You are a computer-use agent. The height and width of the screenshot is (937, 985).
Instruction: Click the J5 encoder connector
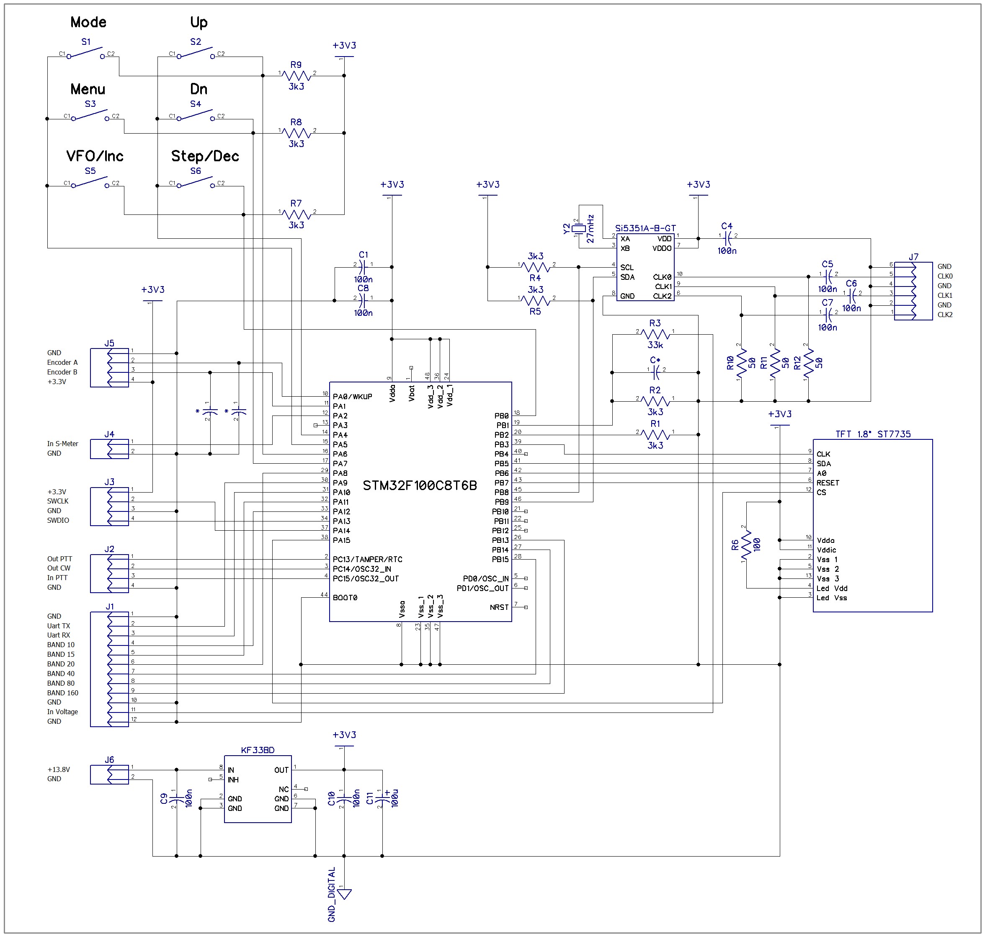point(109,368)
